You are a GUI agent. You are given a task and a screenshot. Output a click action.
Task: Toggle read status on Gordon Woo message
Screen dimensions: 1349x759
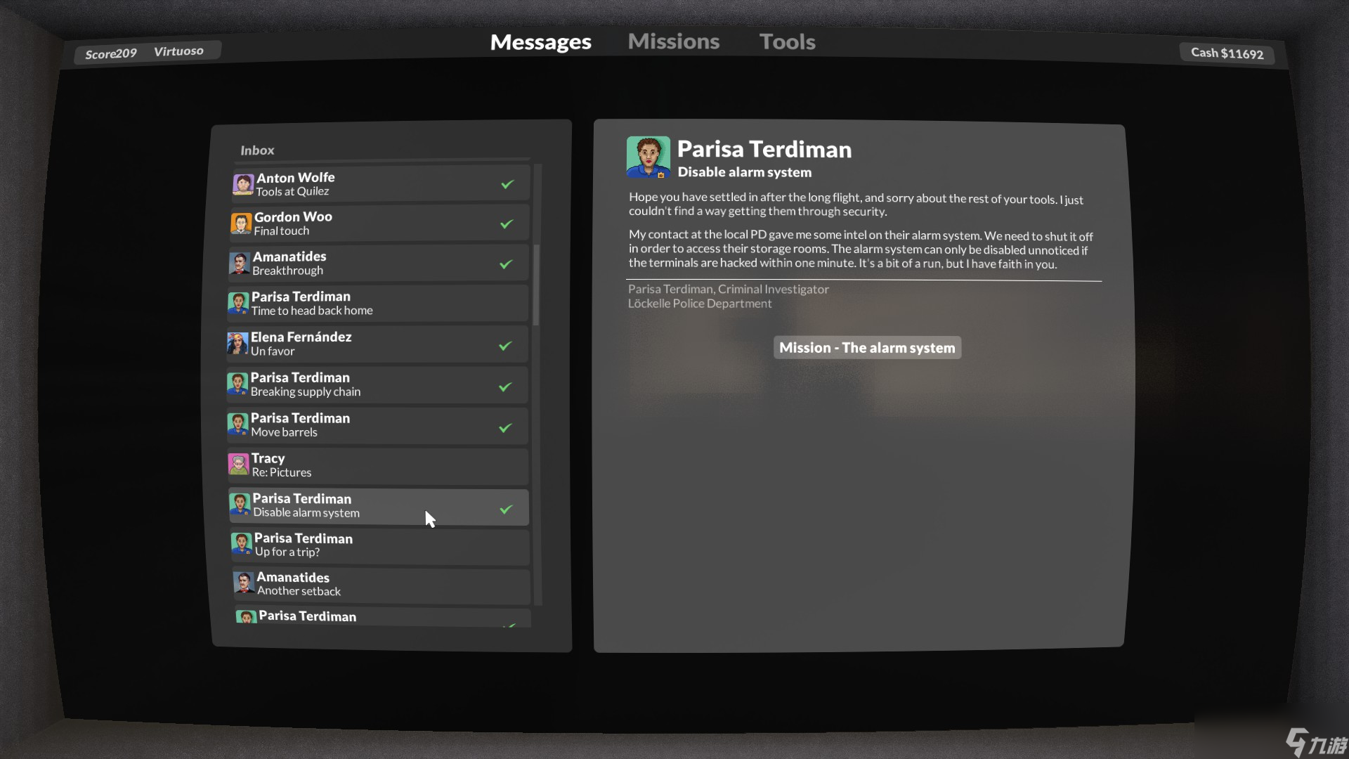pos(508,223)
